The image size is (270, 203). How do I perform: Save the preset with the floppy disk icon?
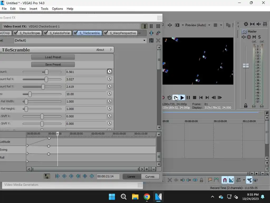click(151, 40)
